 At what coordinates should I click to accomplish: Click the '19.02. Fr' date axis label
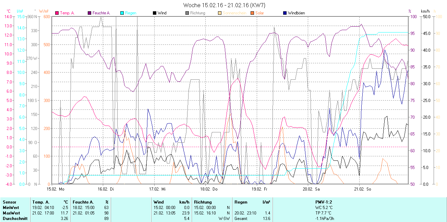[x=259, y=189]
